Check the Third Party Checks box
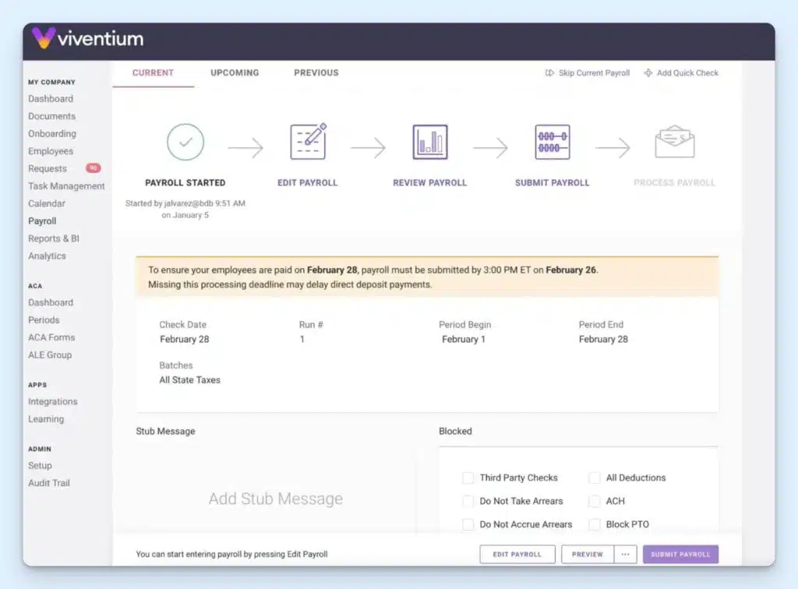Image resolution: width=798 pixels, height=589 pixels. [x=468, y=478]
